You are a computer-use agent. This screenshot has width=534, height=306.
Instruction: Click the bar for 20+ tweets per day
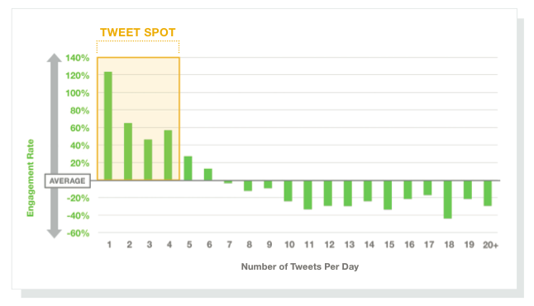click(488, 193)
